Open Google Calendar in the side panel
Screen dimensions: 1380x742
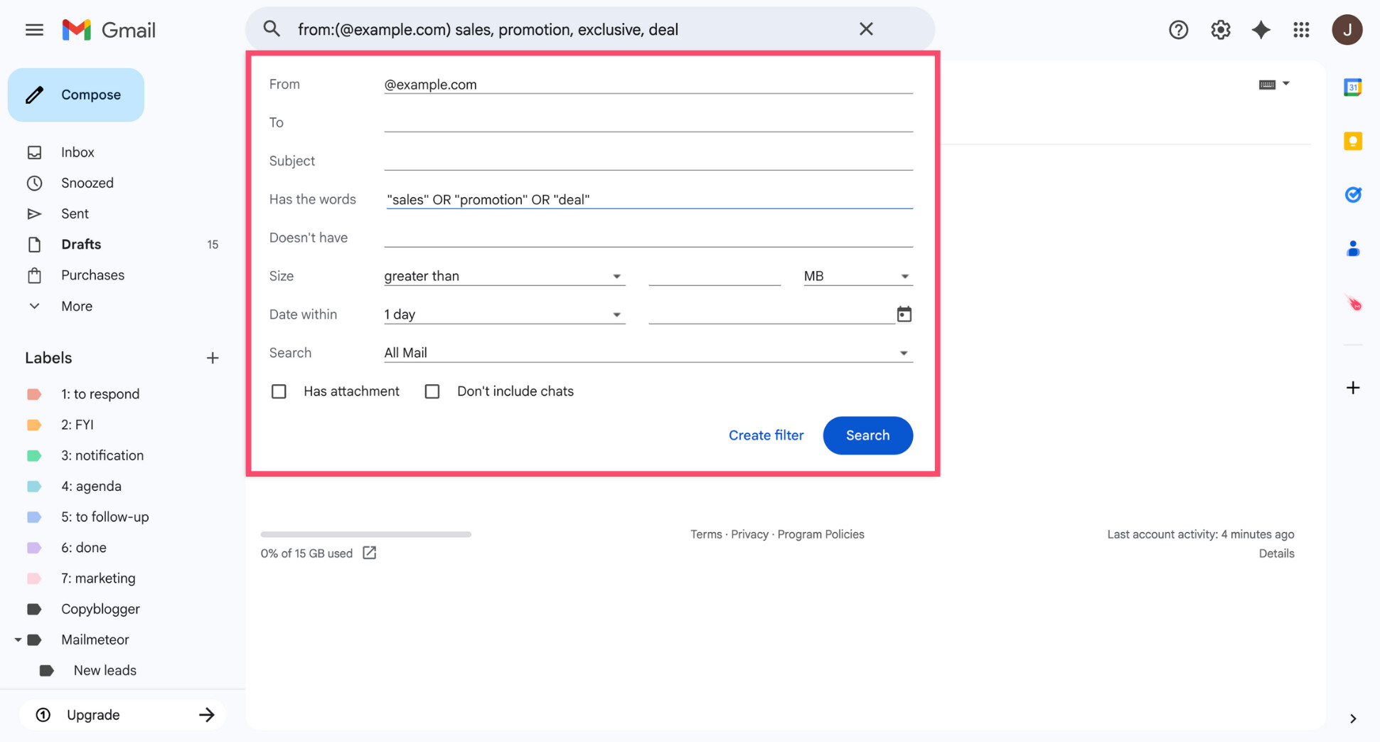[1353, 87]
